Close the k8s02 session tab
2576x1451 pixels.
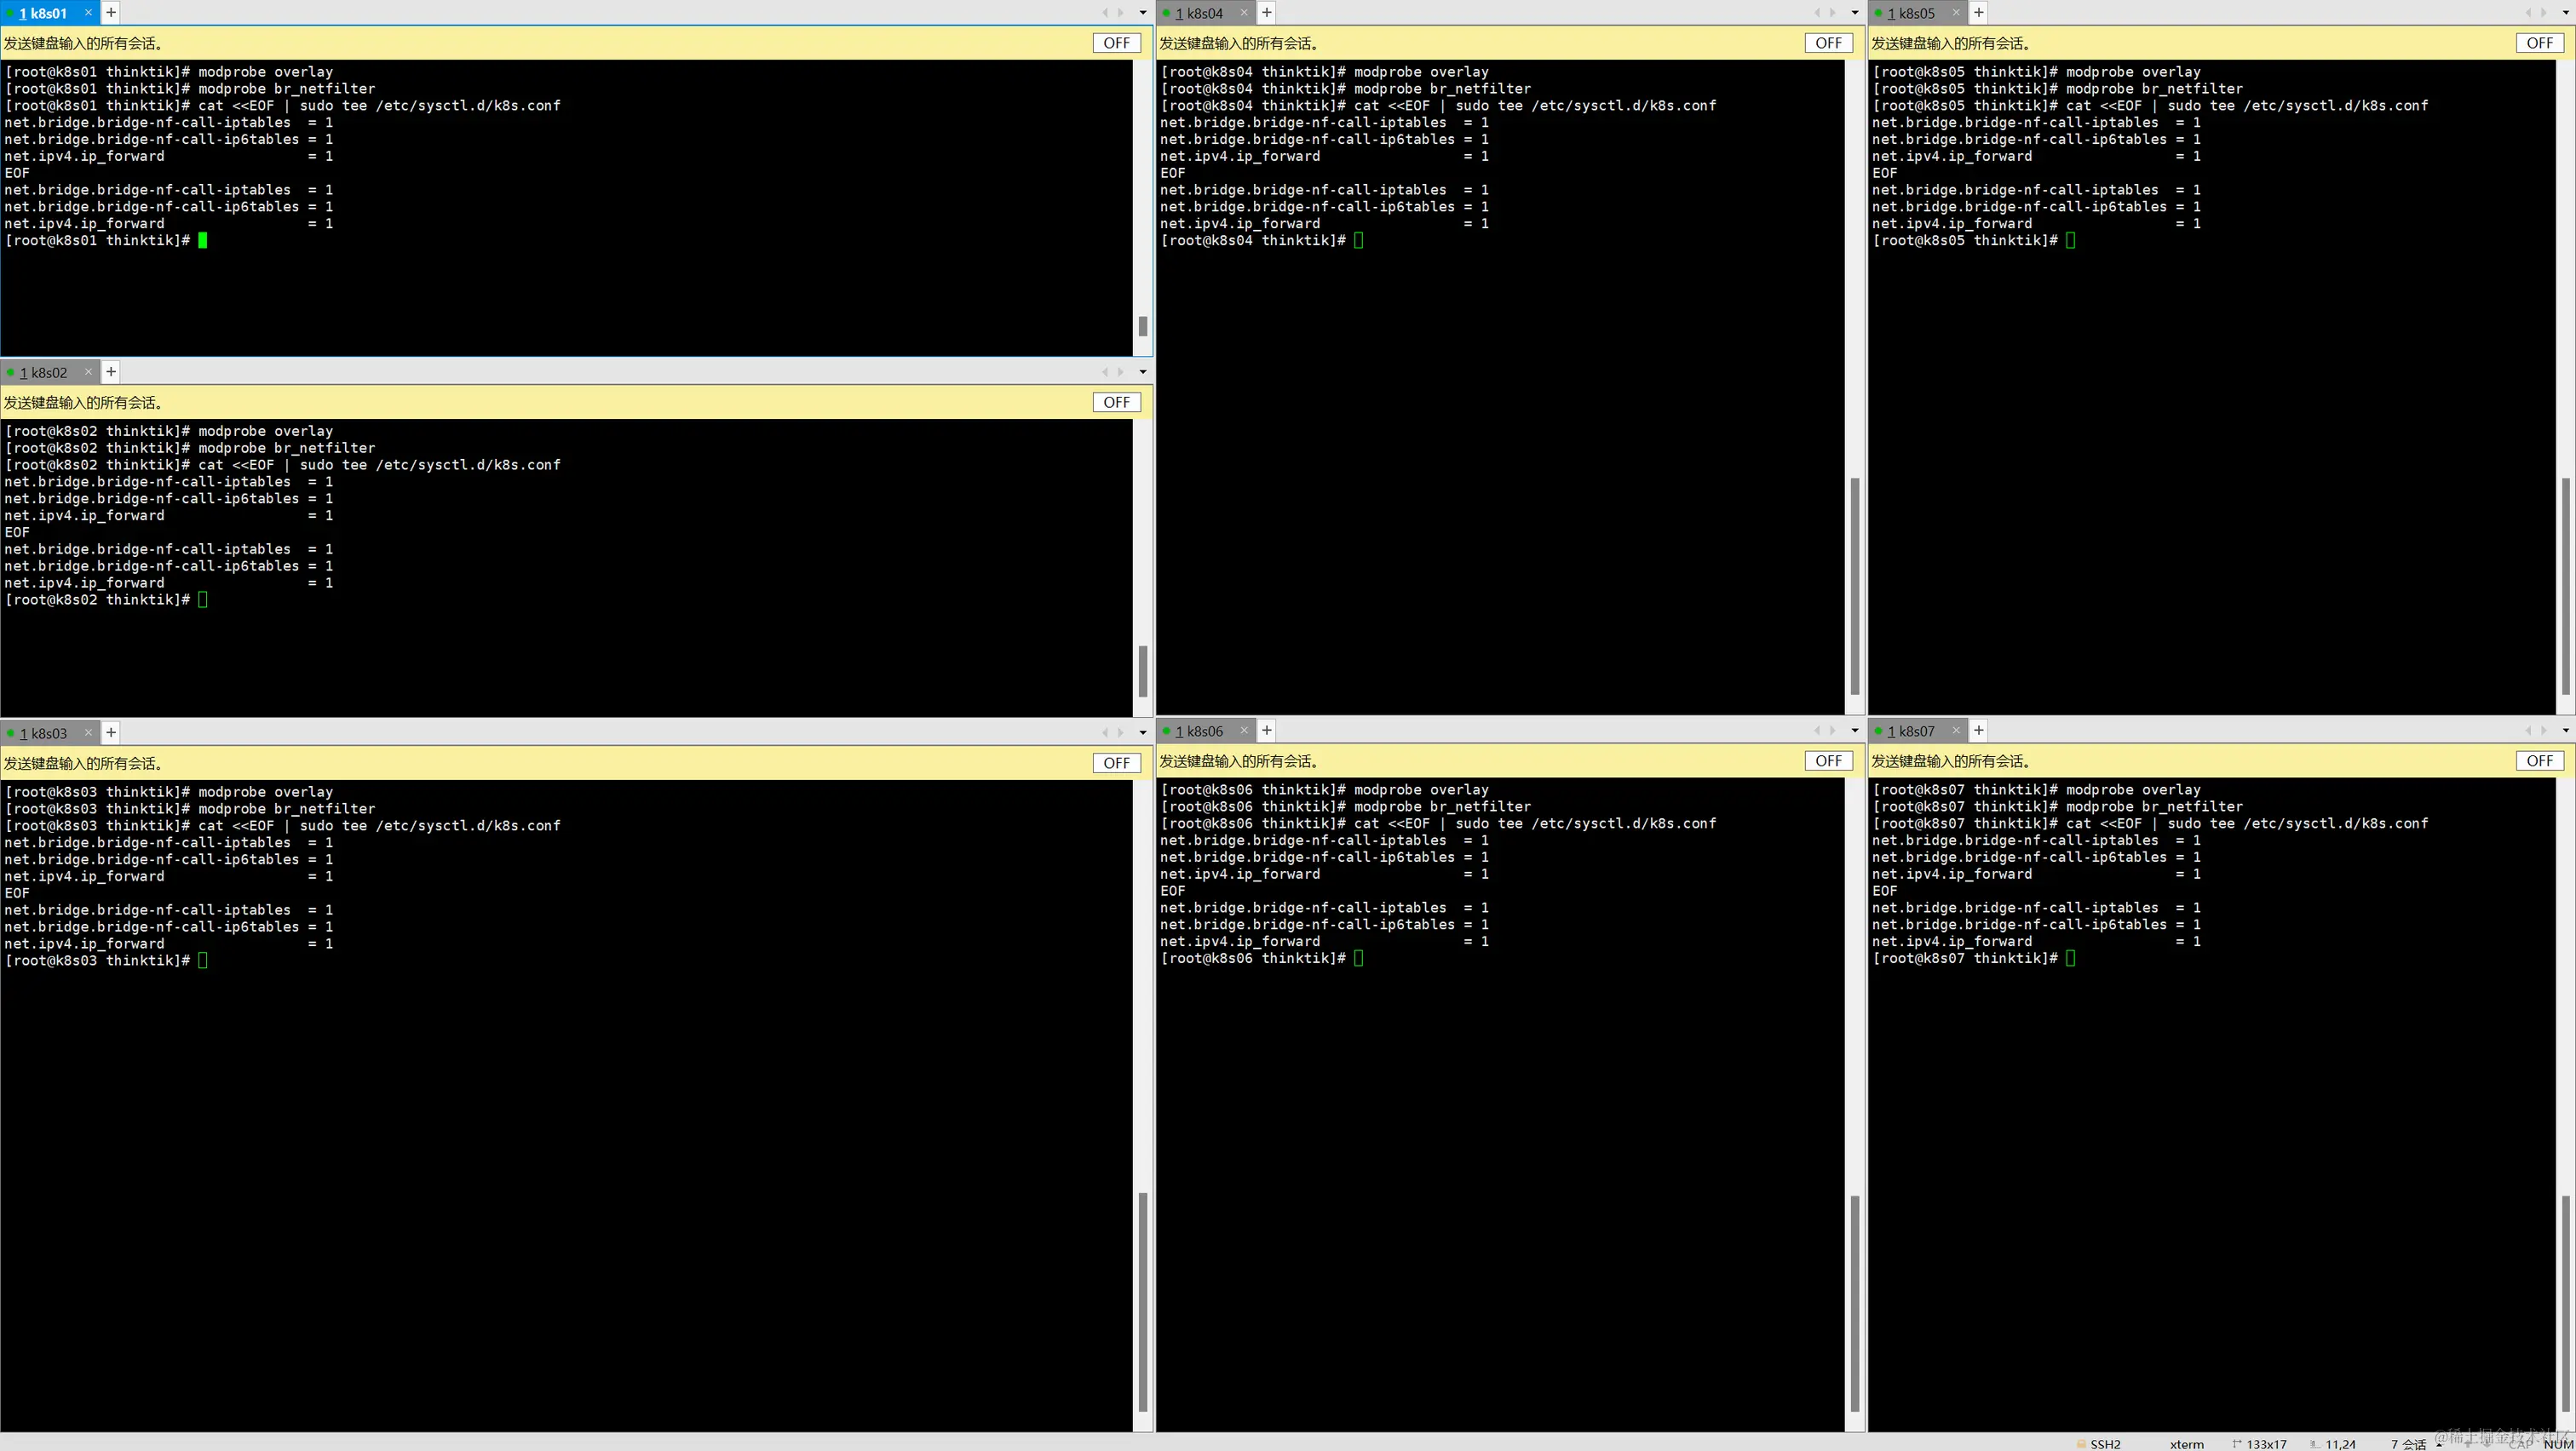pos(88,372)
